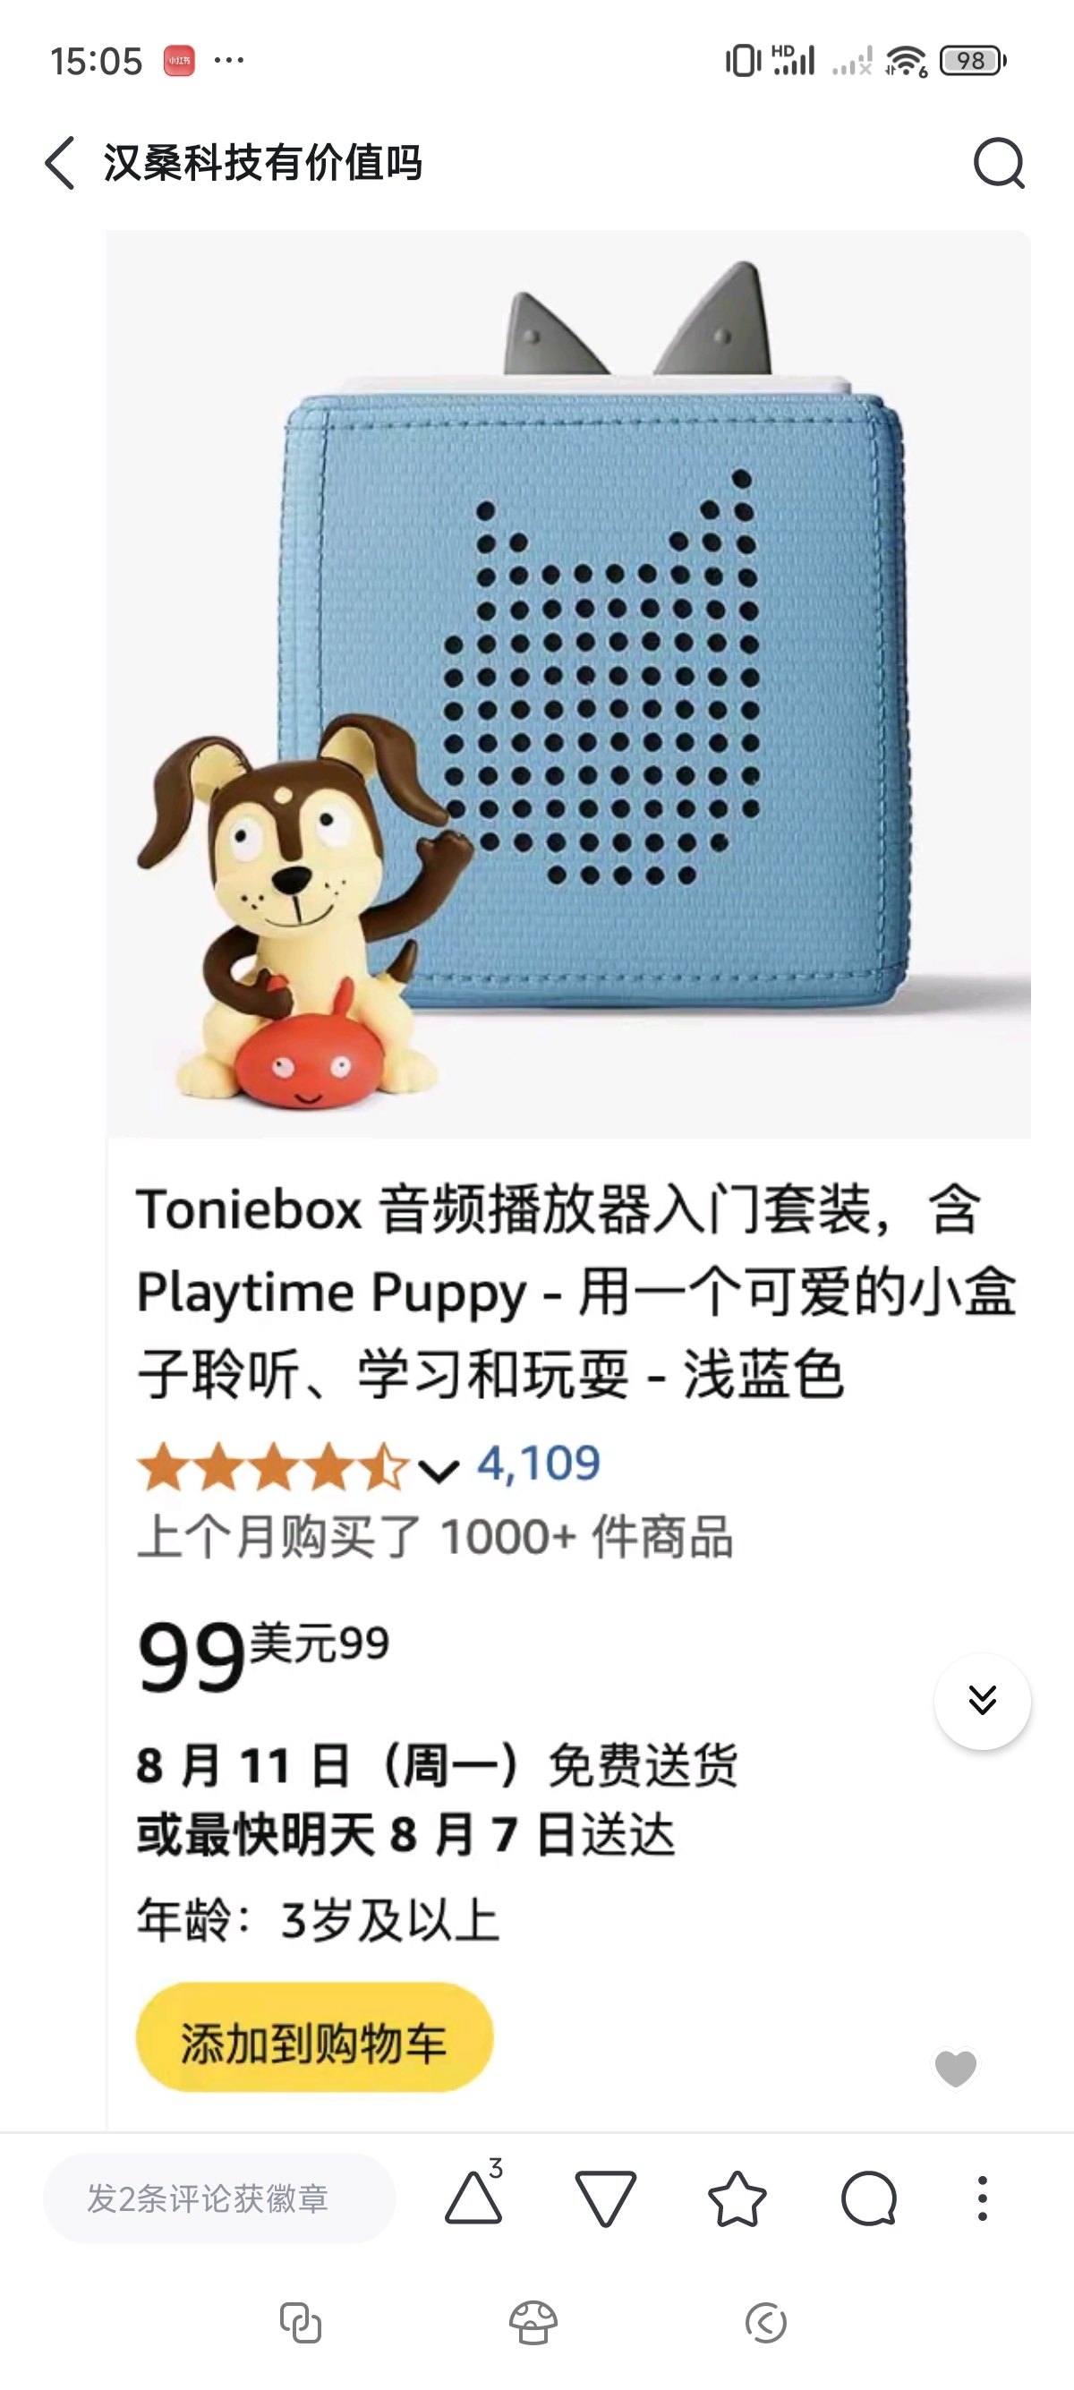This screenshot has width=1074, height=2390.
Task: Tap the yellow 添加到购物车 button
Action: tap(314, 2037)
